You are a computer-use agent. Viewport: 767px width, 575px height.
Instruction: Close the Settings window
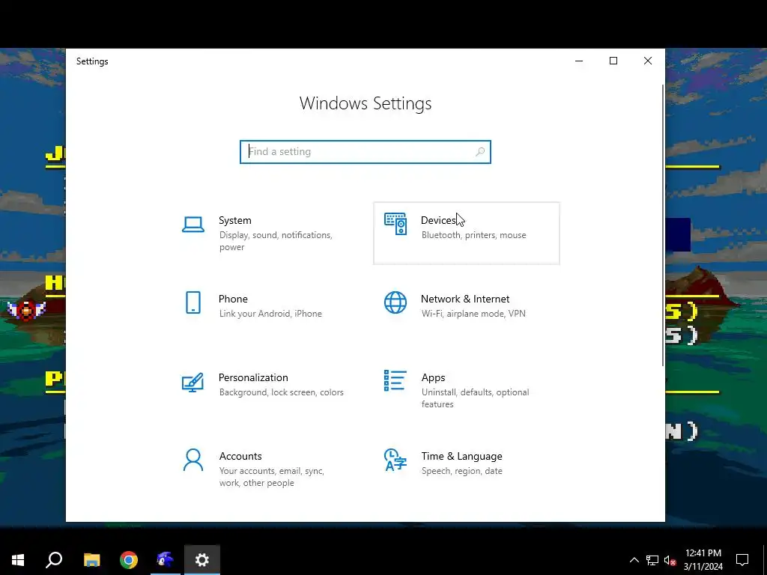648,61
